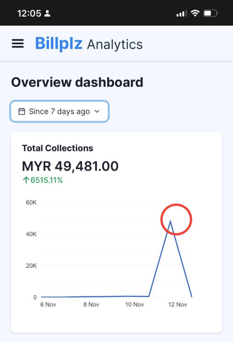Click the '12 Nov' x-axis label
This screenshot has width=233, height=342.
point(177,305)
